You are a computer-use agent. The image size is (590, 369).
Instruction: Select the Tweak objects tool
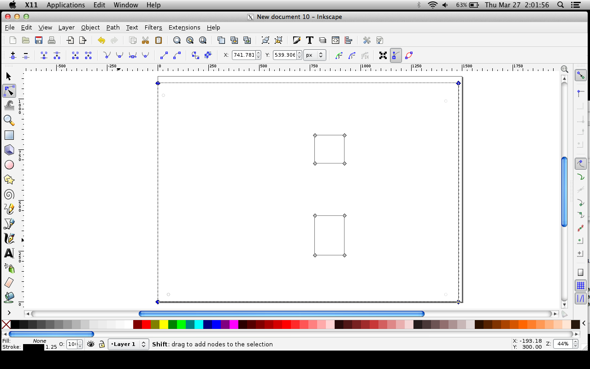point(9,106)
